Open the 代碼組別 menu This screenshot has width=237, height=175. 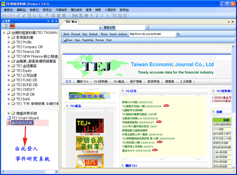pyautogui.click(x=61, y=10)
